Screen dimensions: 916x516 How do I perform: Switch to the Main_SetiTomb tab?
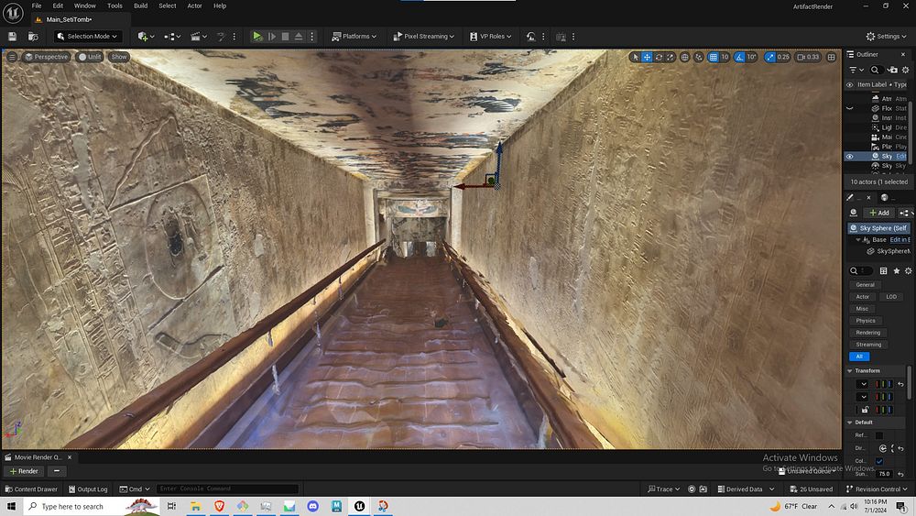click(67, 20)
